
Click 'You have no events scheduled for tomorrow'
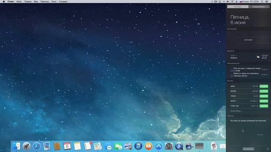tap(248, 121)
